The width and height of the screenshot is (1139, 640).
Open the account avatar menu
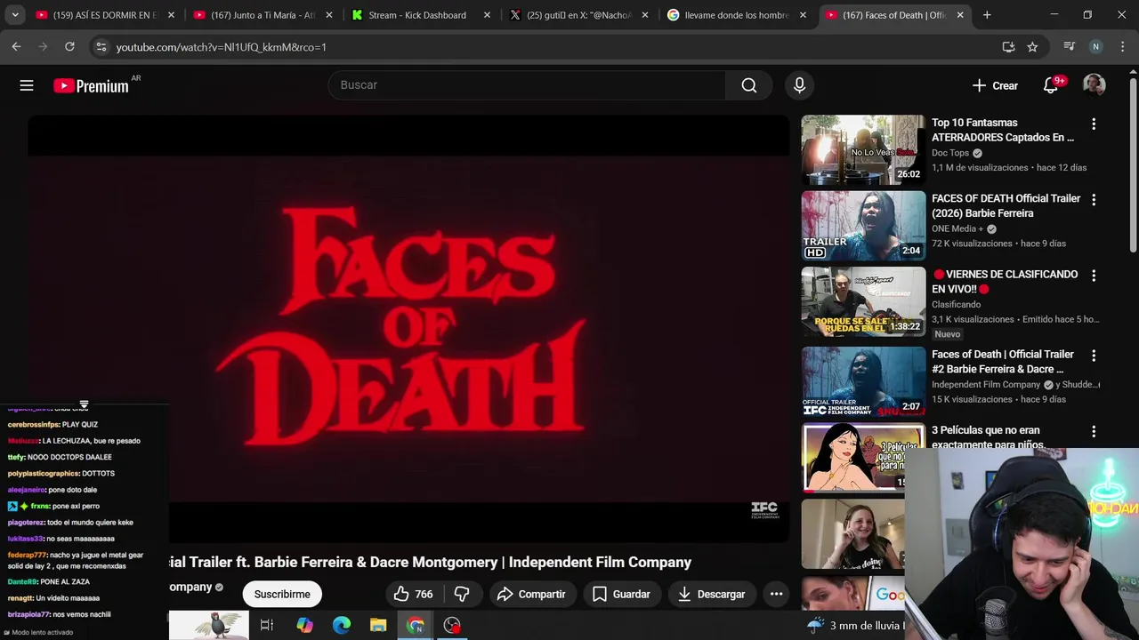click(x=1094, y=85)
